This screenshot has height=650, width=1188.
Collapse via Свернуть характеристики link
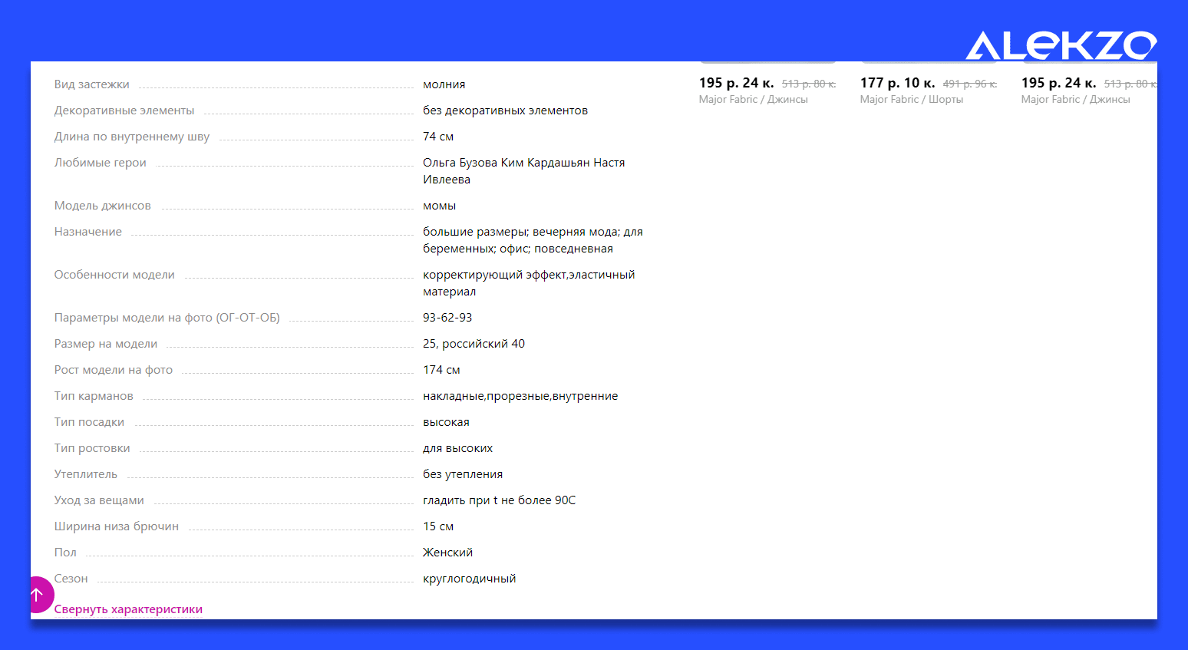coord(128,609)
